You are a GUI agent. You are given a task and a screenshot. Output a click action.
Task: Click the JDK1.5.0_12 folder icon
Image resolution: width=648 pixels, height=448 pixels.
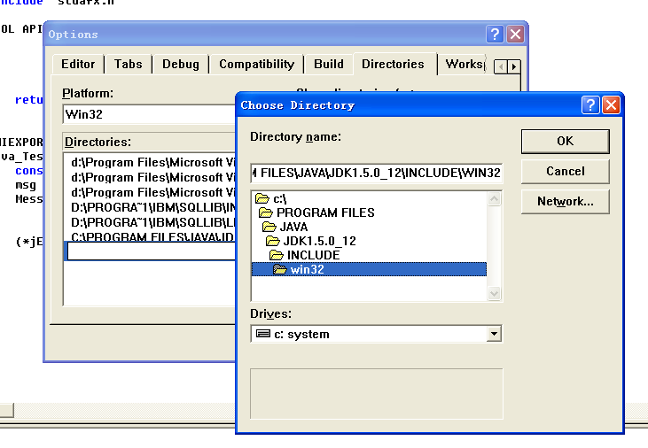pos(273,241)
